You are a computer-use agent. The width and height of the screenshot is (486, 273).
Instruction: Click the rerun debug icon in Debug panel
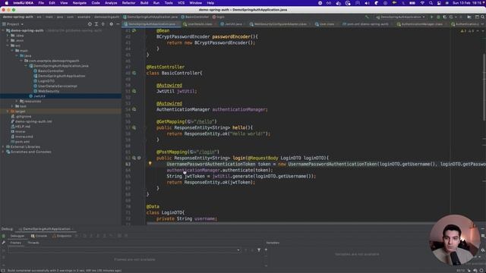click(3, 236)
